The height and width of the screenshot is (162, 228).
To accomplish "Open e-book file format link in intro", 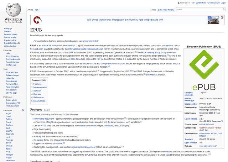I will tap(50, 46).
